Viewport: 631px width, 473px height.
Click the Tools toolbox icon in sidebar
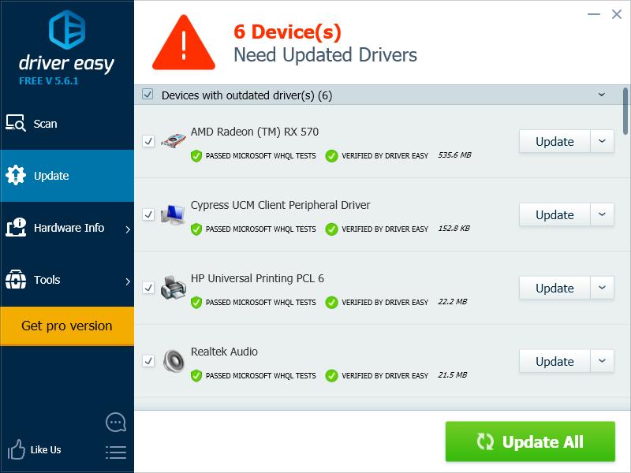(x=16, y=280)
